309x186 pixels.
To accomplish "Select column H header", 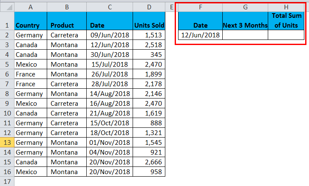I will point(286,7).
